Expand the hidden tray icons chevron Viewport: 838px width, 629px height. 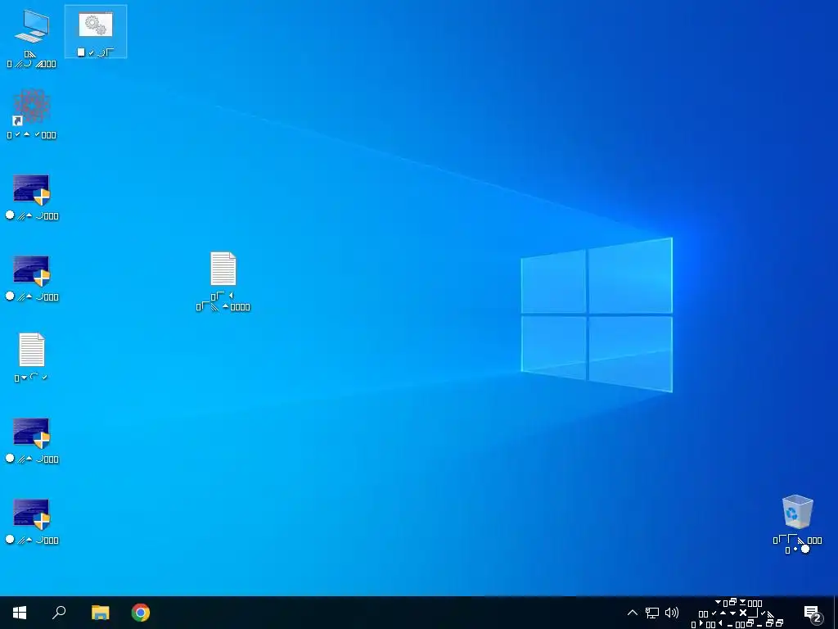tap(633, 613)
